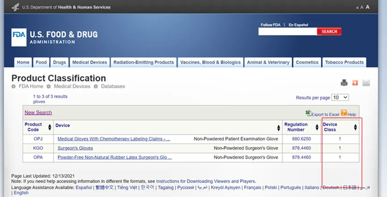Click the Help question mark icon

pyautogui.click(x=344, y=112)
